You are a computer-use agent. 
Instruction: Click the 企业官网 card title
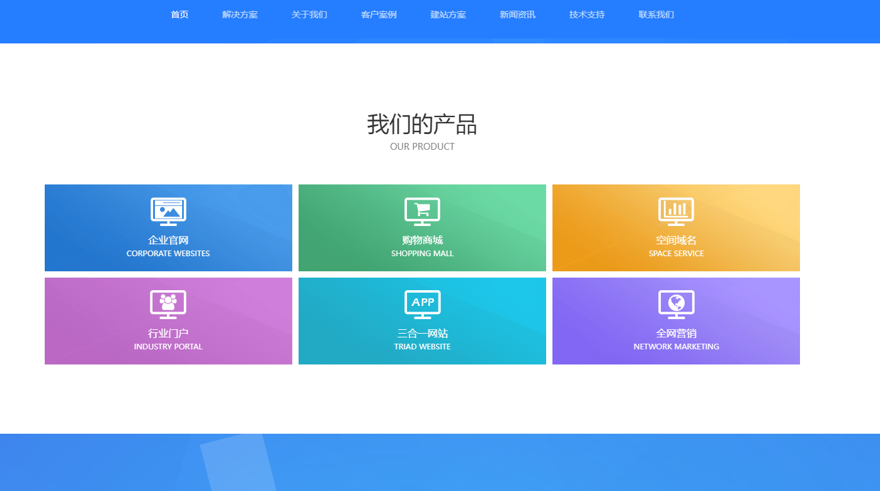[x=168, y=240]
